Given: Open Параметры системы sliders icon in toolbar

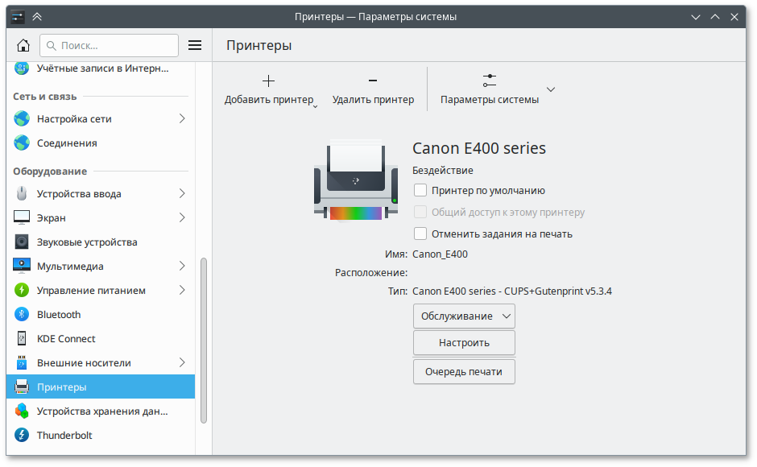Looking at the screenshot, I should point(490,81).
